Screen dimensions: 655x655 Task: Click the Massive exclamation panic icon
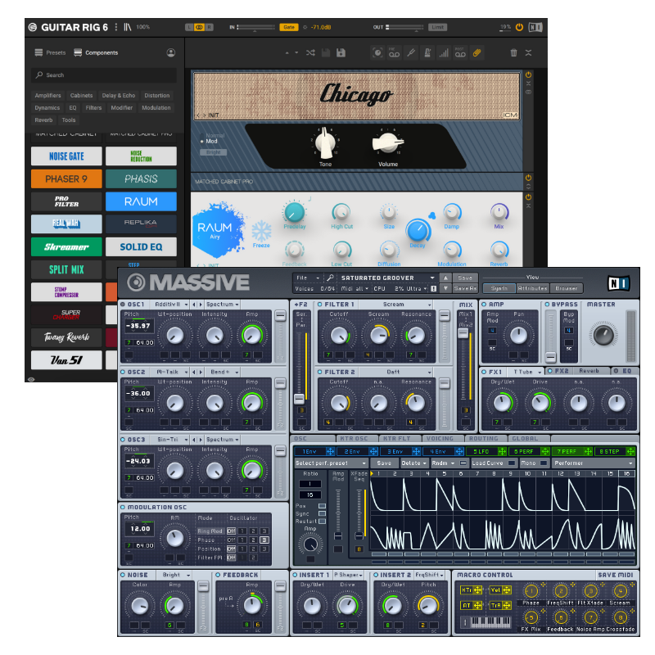click(434, 289)
